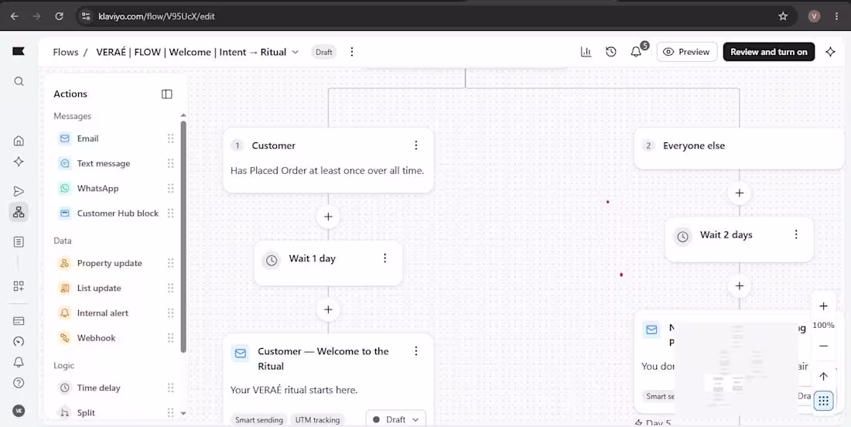Zoom in with the plus control
Image resolution: width=851 pixels, height=427 pixels.
(x=823, y=306)
